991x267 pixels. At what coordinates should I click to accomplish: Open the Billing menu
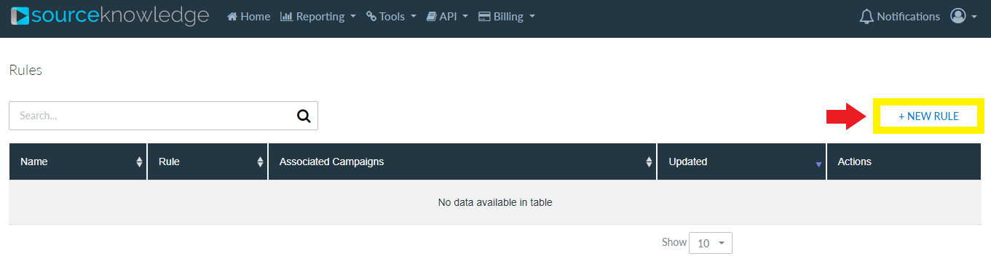507,16
